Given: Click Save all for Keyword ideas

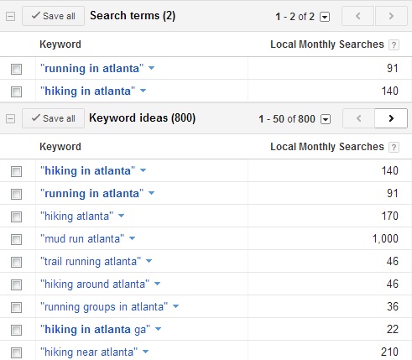Looking at the screenshot, I should coord(53,118).
